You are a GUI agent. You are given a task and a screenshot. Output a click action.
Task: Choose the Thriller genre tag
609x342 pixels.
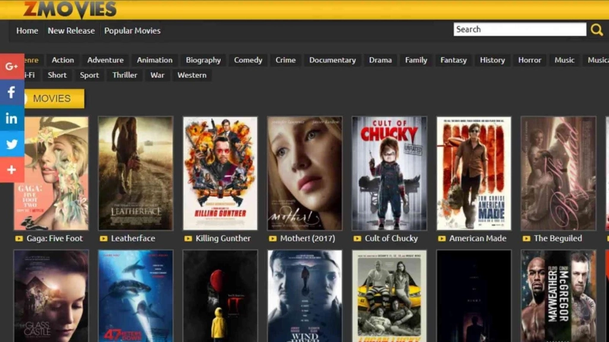tap(125, 75)
